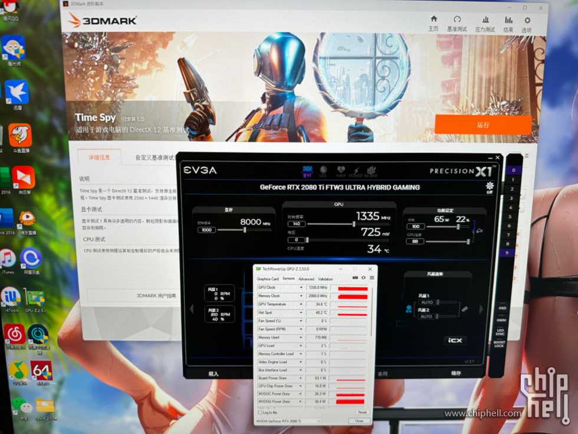578x434 pixels.
Task: Go to previous page arrow in Precision X1
Action: pyautogui.click(x=191, y=308)
